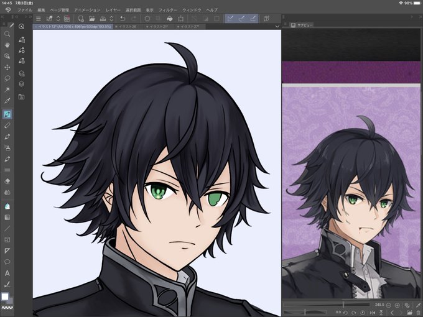Select the Pencil tool
The width and height of the screenshot is (423, 317).
click(x=7, y=126)
